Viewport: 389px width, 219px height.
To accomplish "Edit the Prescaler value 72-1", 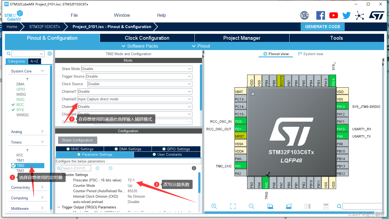I will click(x=131, y=180).
